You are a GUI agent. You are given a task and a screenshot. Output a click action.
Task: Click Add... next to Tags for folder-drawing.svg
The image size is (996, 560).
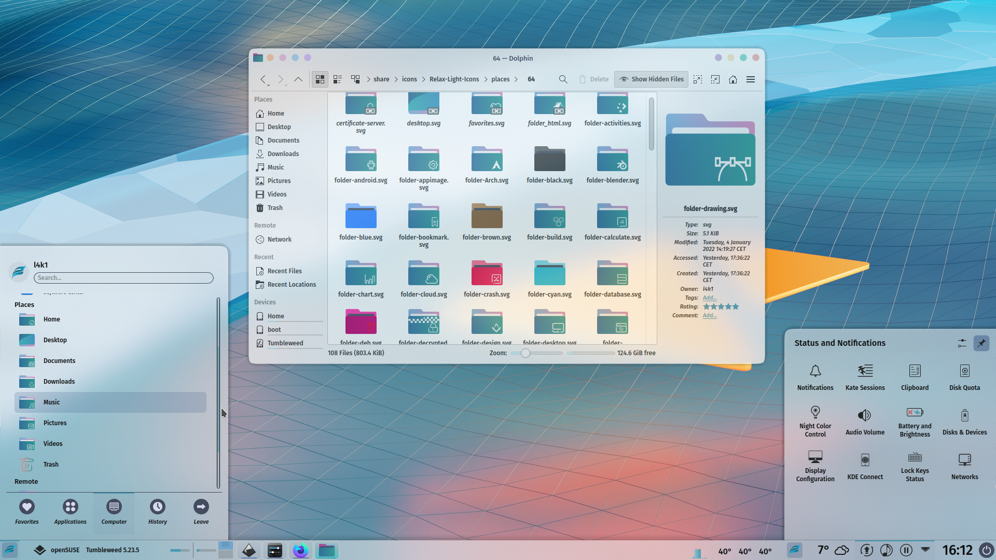click(709, 298)
